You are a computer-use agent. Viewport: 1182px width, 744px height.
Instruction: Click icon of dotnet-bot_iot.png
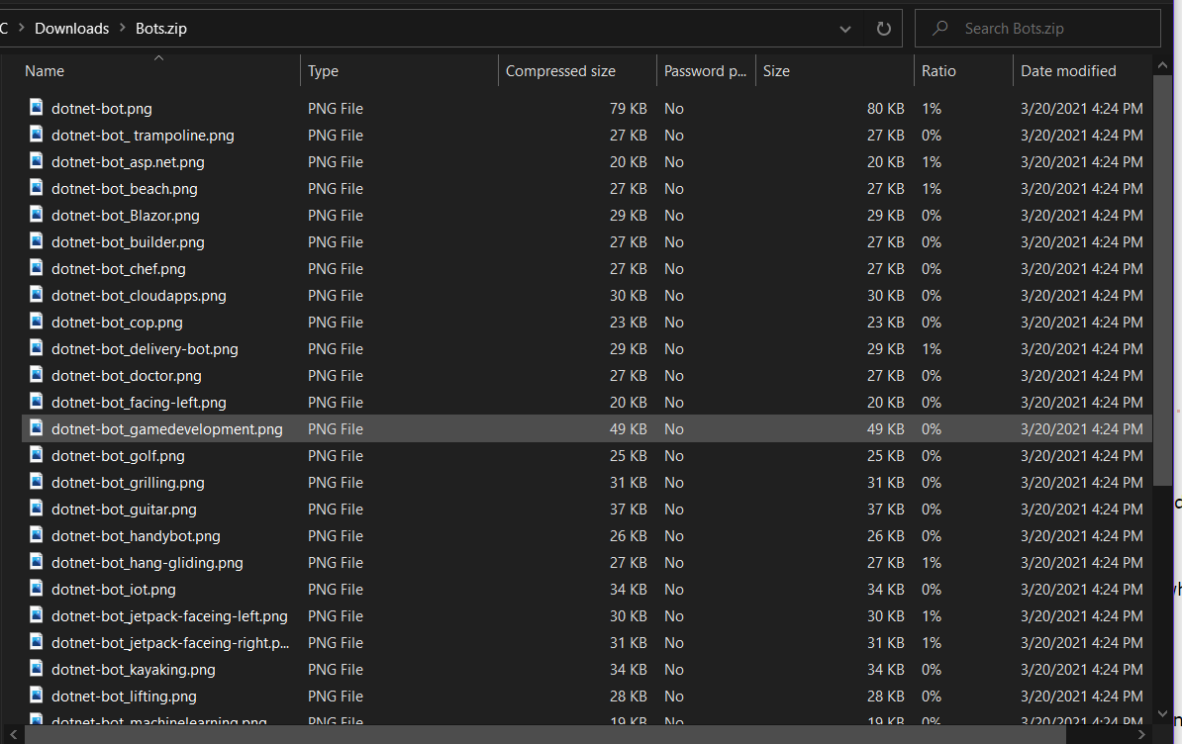(37, 588)
